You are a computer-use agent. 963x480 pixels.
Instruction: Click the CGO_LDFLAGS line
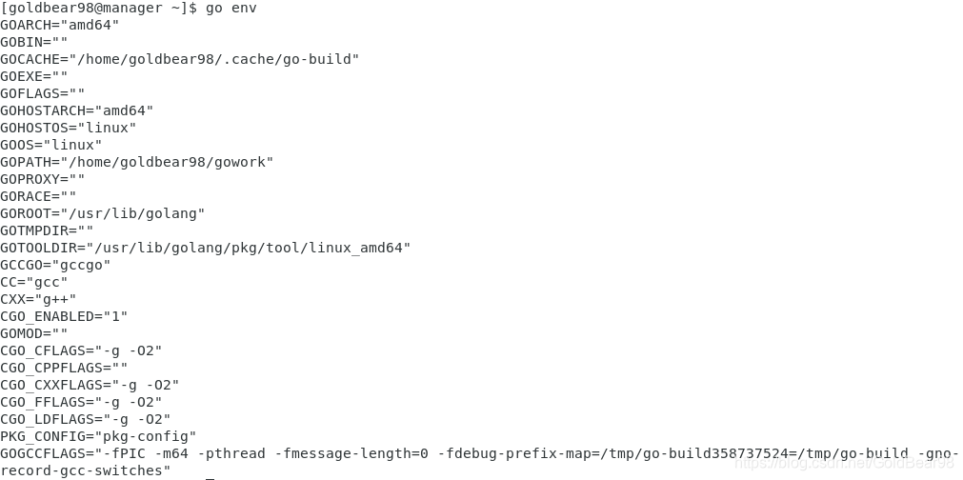click(86, 420)
